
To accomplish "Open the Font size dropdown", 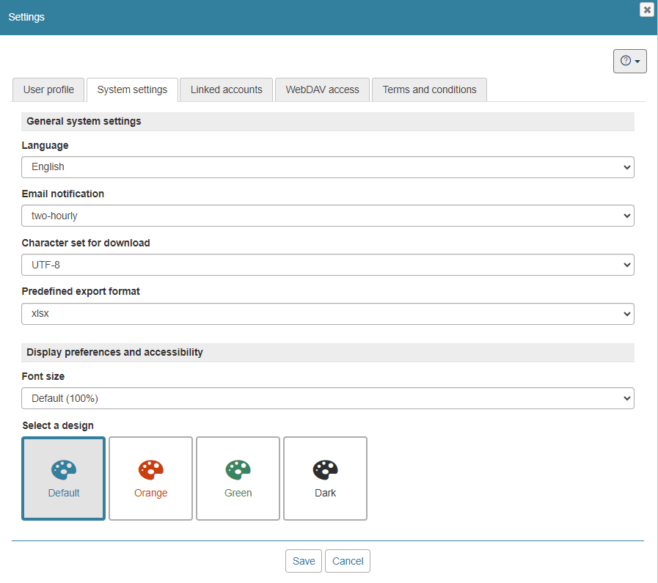I will [327, 398].
